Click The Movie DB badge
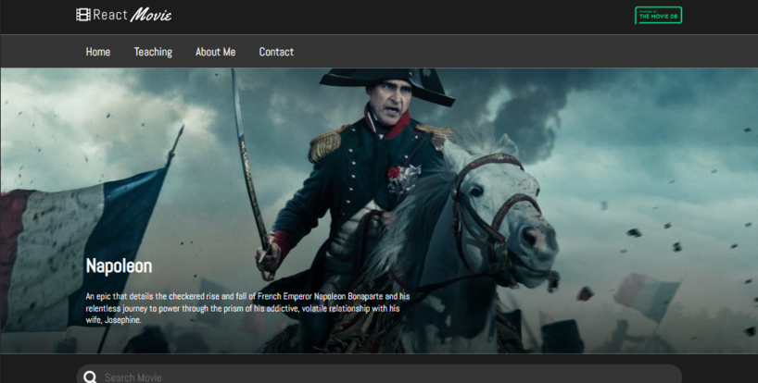 [x=658, y=16]
